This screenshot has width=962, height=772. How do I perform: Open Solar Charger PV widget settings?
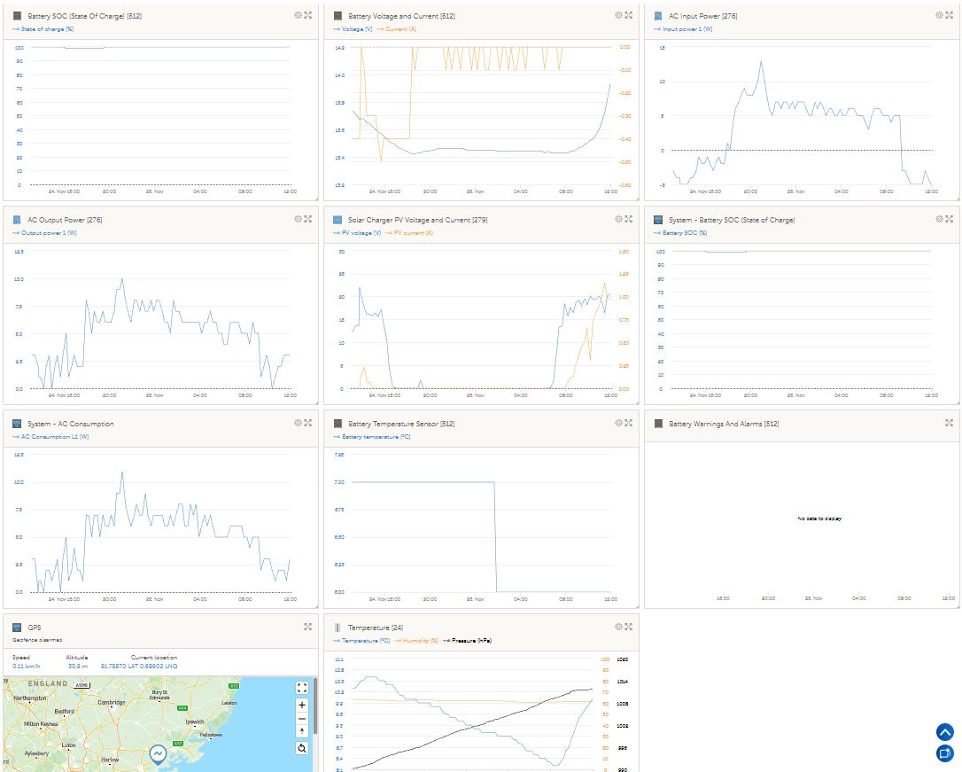click(x=618, y=219)
